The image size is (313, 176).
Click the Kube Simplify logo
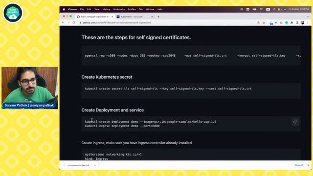pos(13,13)
